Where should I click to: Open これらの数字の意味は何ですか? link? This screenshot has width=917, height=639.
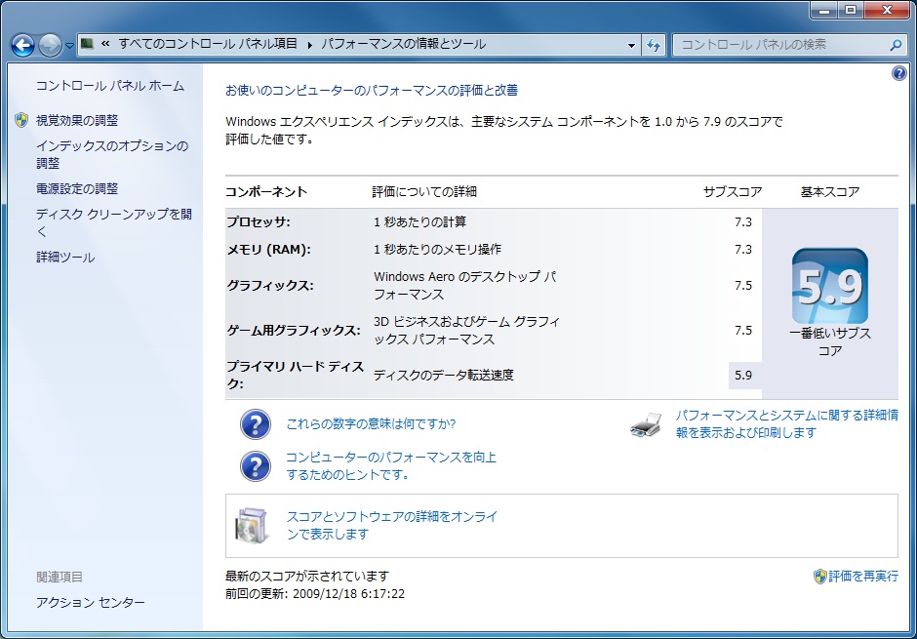(x=371, y=423)
